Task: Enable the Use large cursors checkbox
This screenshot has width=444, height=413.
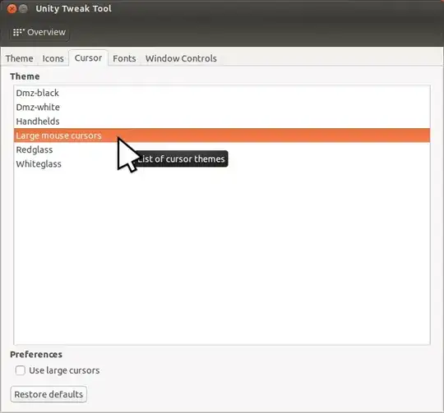Action: click(x=20, y=370)
